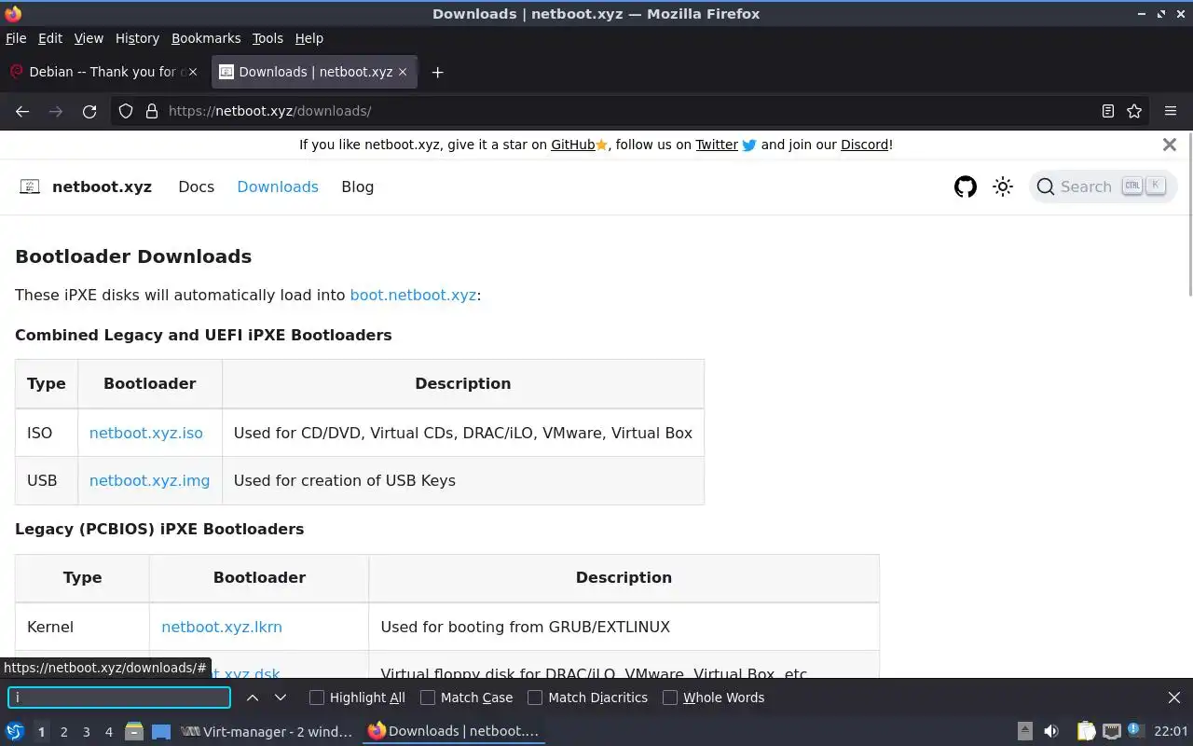Jump to the previous find match (up arrow)

point(253,698)
